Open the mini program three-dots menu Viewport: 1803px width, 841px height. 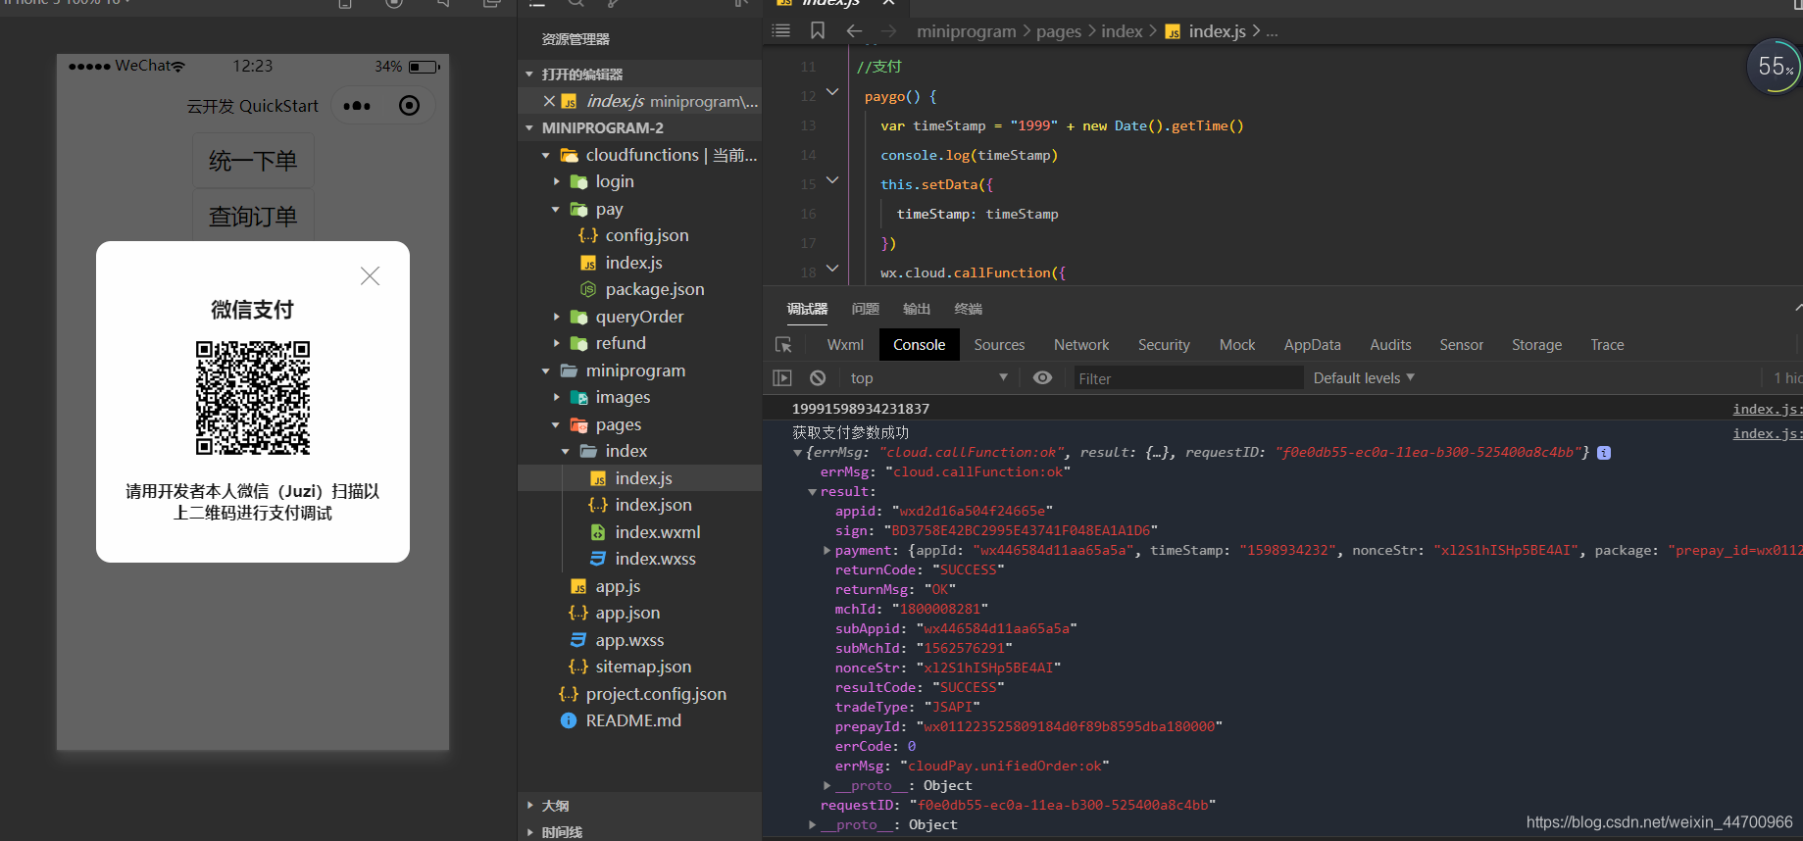(x=357, y=106)
